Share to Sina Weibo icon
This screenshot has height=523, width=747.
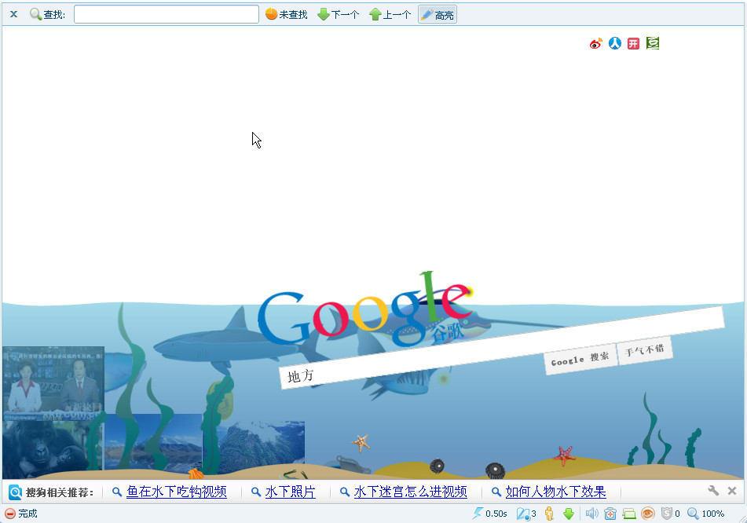(596, 43)
